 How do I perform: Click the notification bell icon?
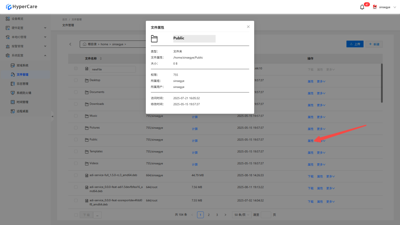[362, 7]
